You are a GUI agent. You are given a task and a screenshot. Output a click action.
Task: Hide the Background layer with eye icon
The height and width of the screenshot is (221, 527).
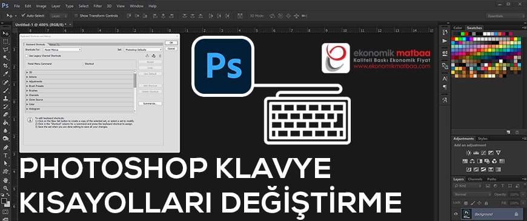pyautogui.click(x=456, y=214)
